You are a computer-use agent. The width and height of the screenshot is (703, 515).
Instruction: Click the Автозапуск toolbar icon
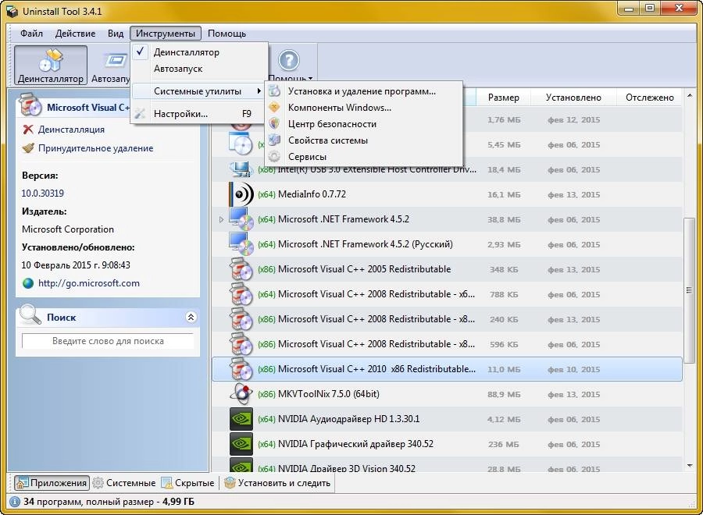click(116, 60)
